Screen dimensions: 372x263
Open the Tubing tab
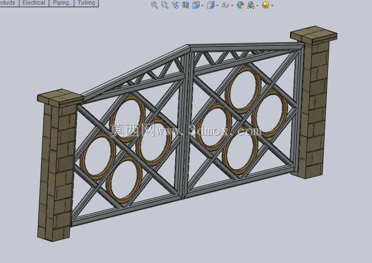coord(86,3)
